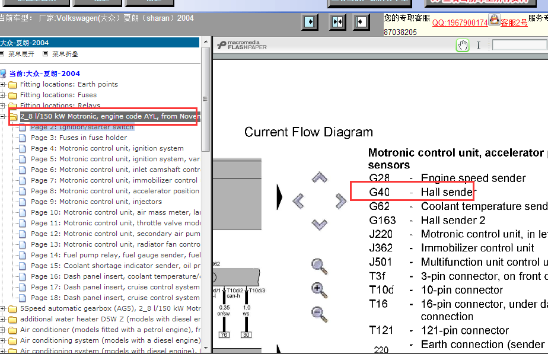Click the document icon beside Page 14 Fuel pump relay
Image resolution: width=548 pixels, height=354 pixels.
click(23, 255)
